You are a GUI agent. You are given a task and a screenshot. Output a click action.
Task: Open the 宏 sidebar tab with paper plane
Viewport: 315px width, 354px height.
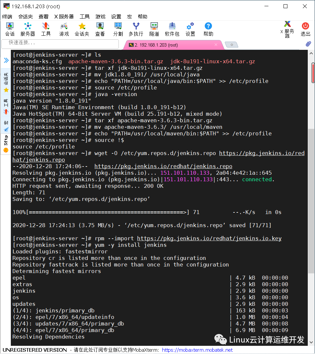click(x=6, y=126)
